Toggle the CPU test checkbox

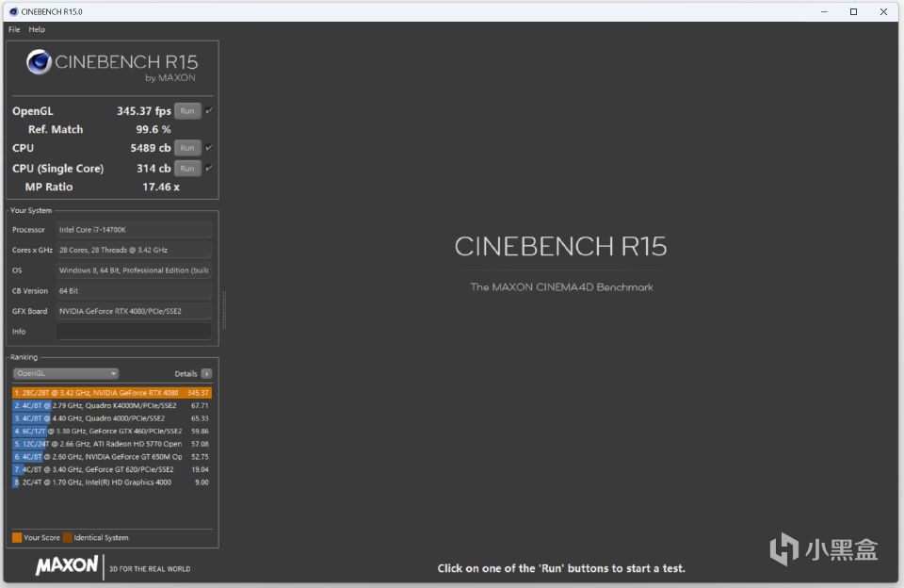[209, 148]
